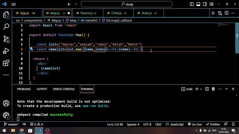Image resolution: width=239 pixels, height=134 pixels.
Task: Create a new terminal with plus
Action: tap(197, 89)
